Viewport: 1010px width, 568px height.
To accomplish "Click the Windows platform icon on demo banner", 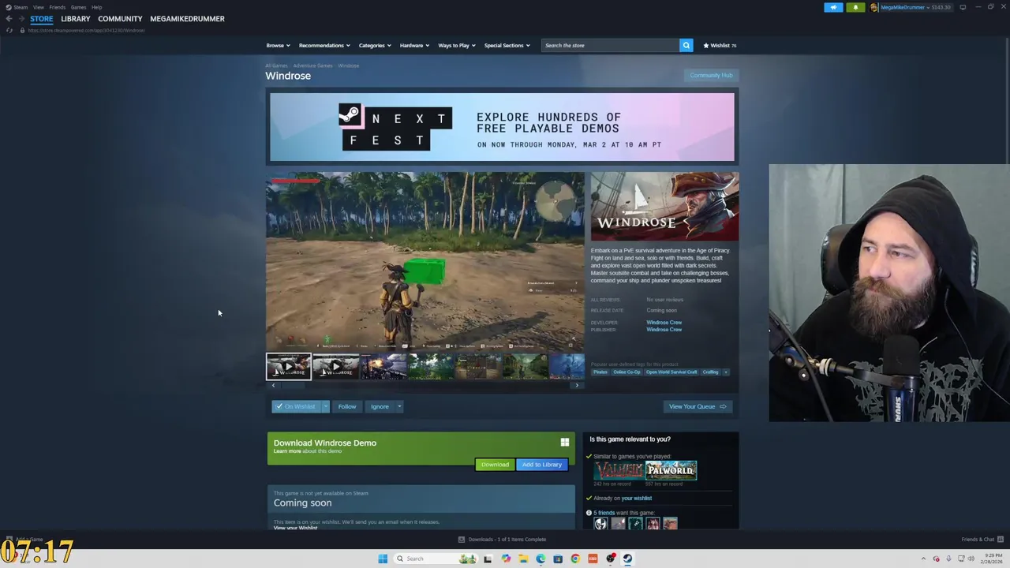I will pyautogui.click(x=564, y=443).
